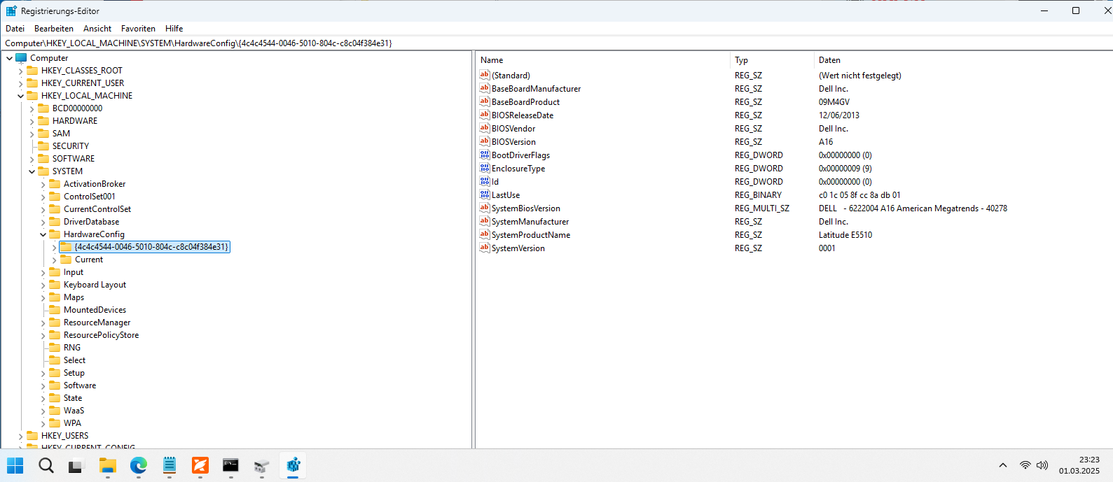Open File Explorer from taskbar
The height and width of the screenshot is (482, 1113).
click(x=107, y=465)
